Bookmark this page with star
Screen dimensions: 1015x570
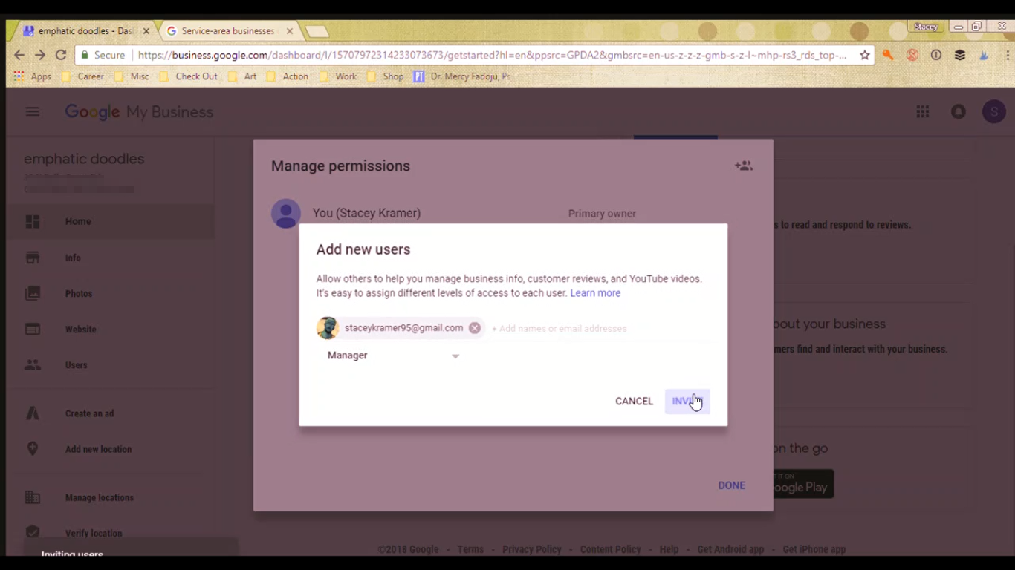click(x=865, y=55)
